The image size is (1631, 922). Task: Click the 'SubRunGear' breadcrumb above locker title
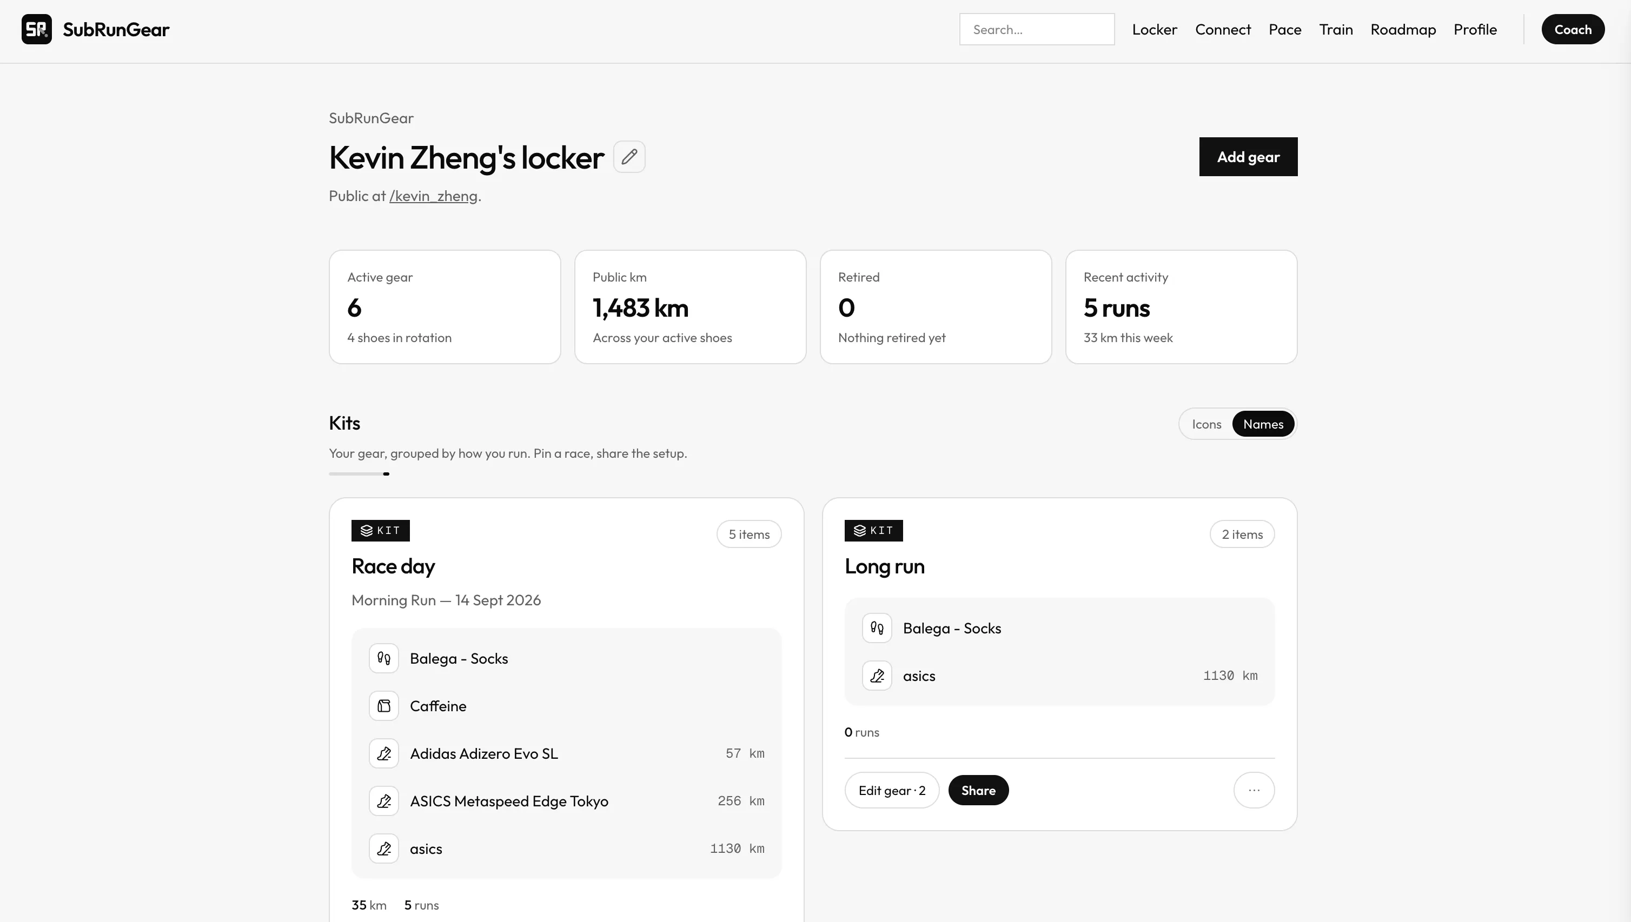coord(372,118)
